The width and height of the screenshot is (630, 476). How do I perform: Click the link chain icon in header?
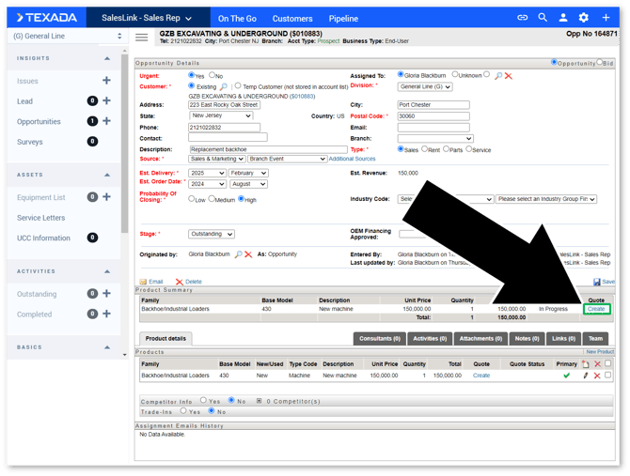[523, 18]
